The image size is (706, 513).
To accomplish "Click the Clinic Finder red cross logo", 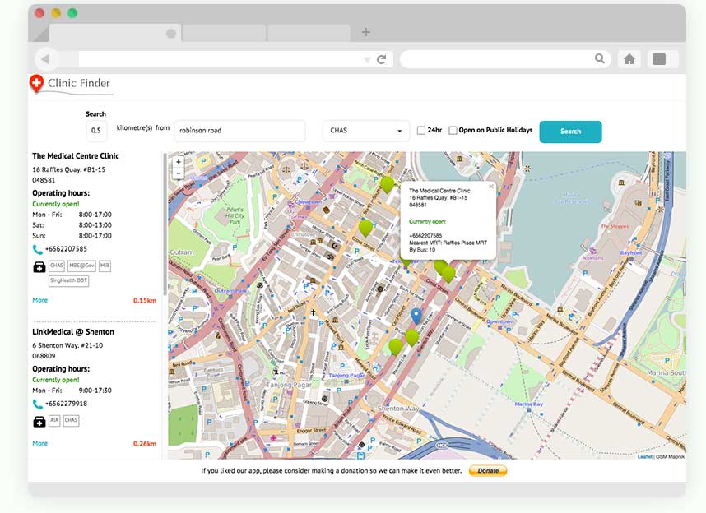I will click(x=38, y=82).
